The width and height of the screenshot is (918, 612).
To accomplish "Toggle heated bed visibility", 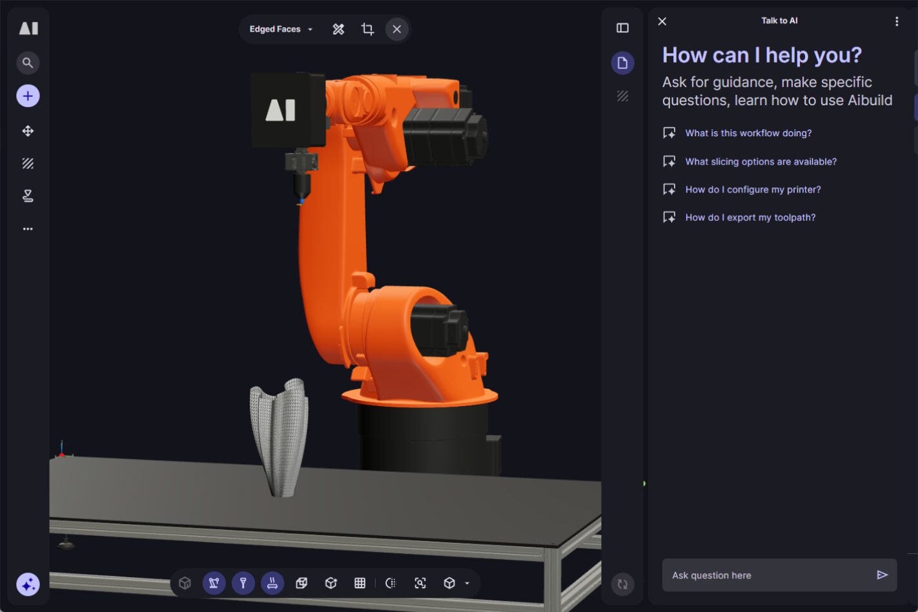I will [x=272, y=583].
